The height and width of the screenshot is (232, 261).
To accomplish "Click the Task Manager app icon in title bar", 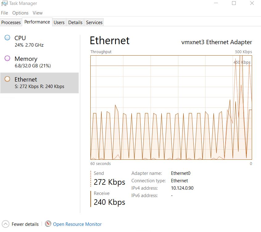I will 4,3.
